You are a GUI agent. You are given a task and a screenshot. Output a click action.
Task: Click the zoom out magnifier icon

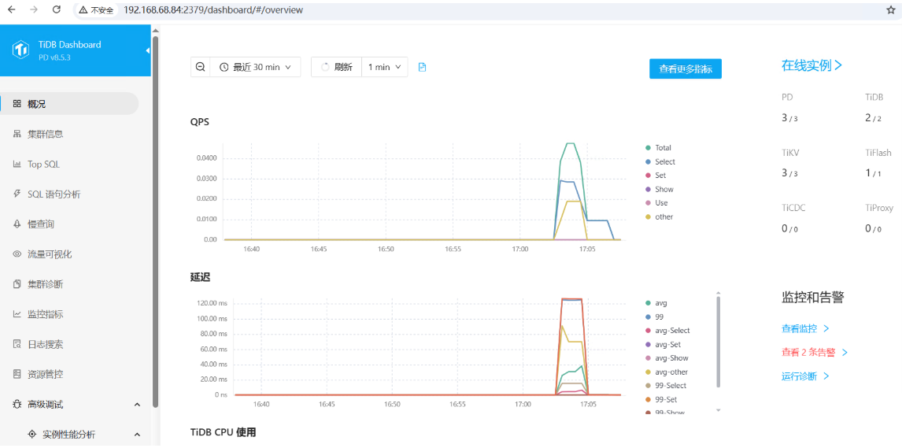pos(201,67)
